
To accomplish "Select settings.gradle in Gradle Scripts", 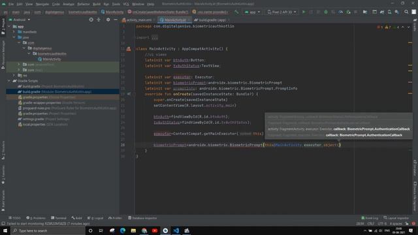I will pyautogui.click(x=44, y=119).
